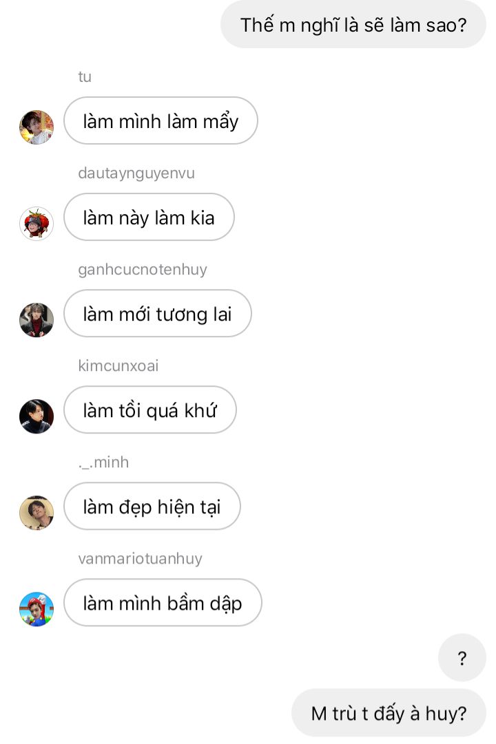Open the 'vanmariotuanhuy' sender name
Screen dimensions: 496x744
click(140, 558)
